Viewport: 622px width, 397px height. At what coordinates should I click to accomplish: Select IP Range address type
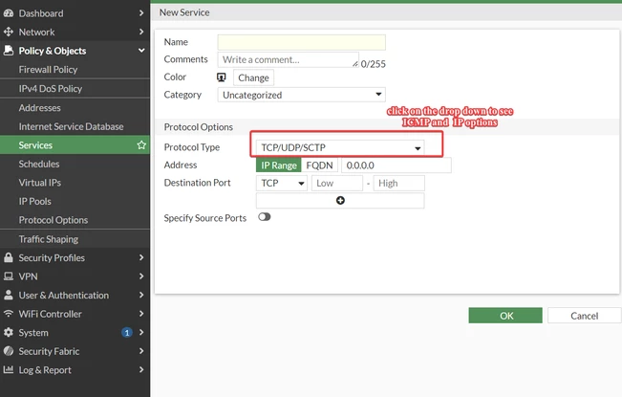click(278, 165)
